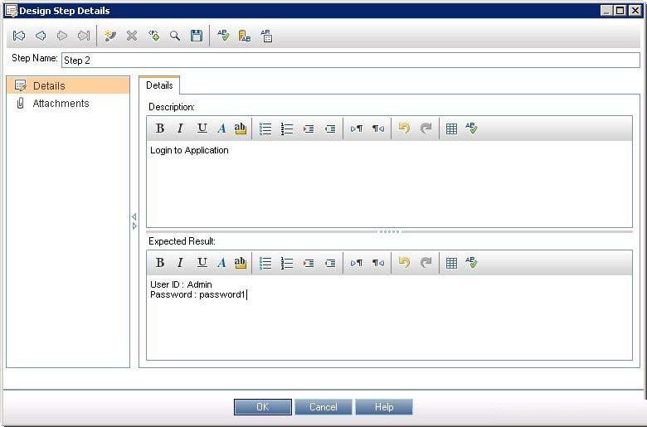The width and height of the screenshot is (647, 427).
Task: Create a new step
Action: tap(110, 36)
